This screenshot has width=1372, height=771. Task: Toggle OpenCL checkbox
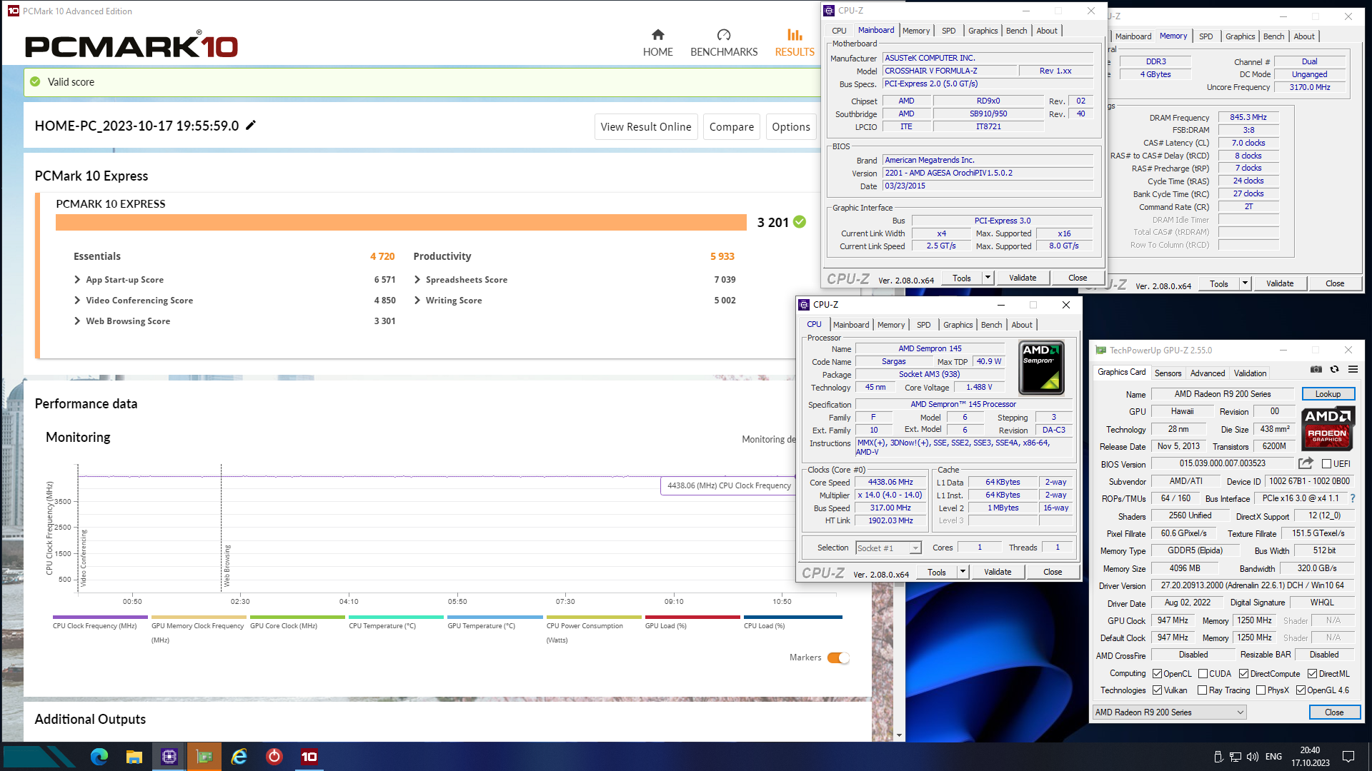click(x=1157, y=674)
